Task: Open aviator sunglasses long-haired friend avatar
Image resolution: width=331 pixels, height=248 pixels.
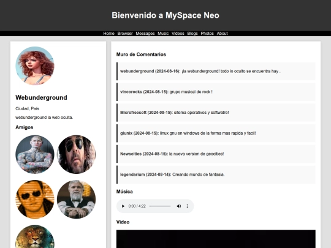Action: (76, 154)
